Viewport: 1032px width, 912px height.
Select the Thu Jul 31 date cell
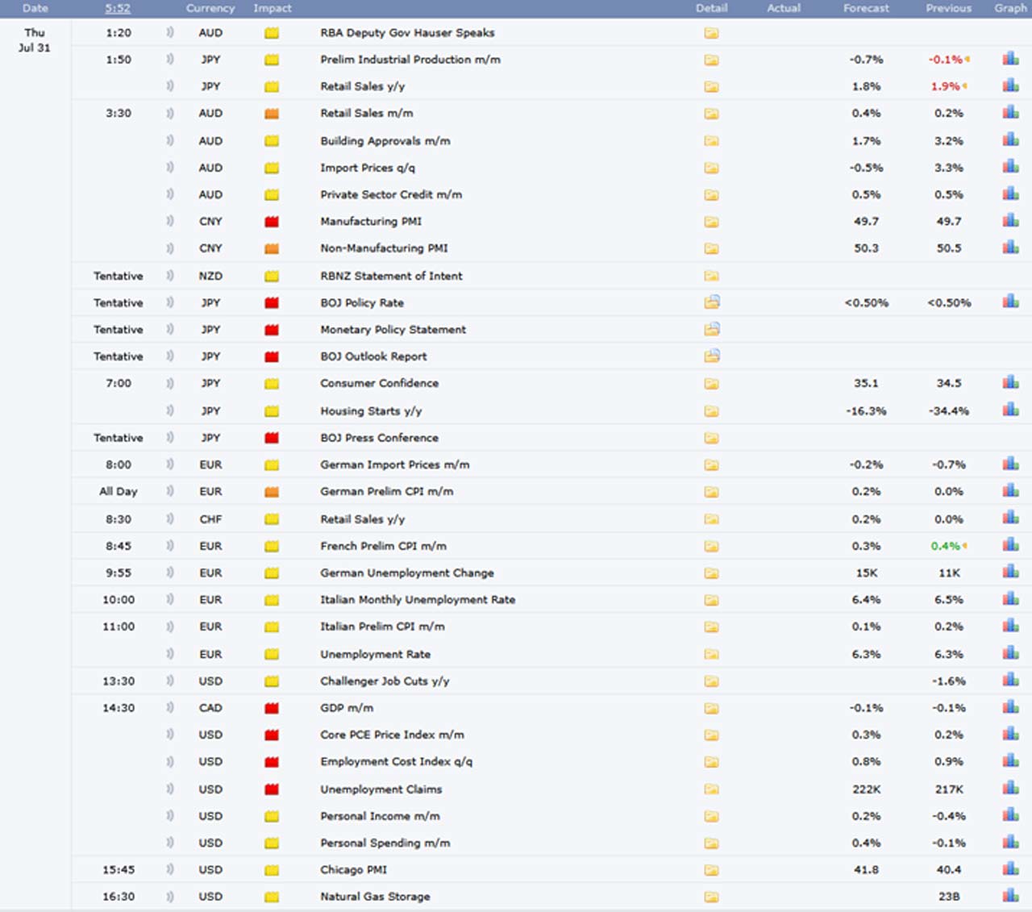(x=35, y=40)
